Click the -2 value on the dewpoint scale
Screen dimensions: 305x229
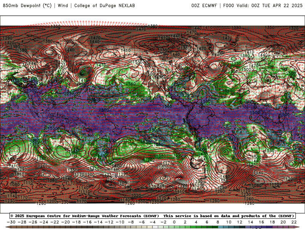pos(164,222)
